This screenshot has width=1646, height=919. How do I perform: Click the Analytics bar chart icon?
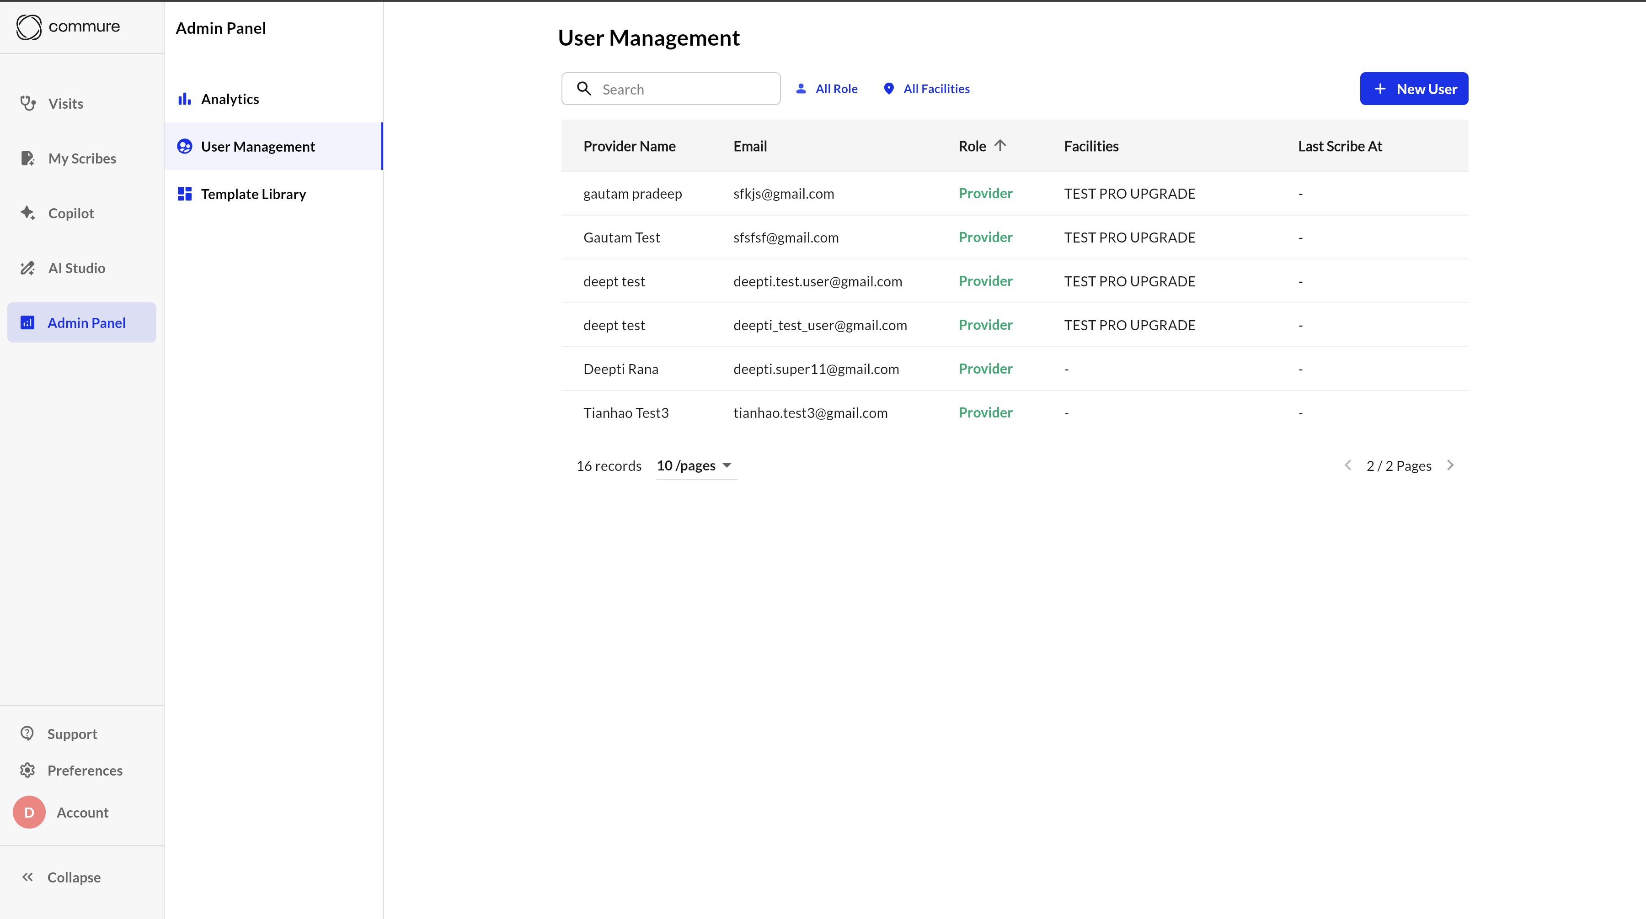(185, 99)
